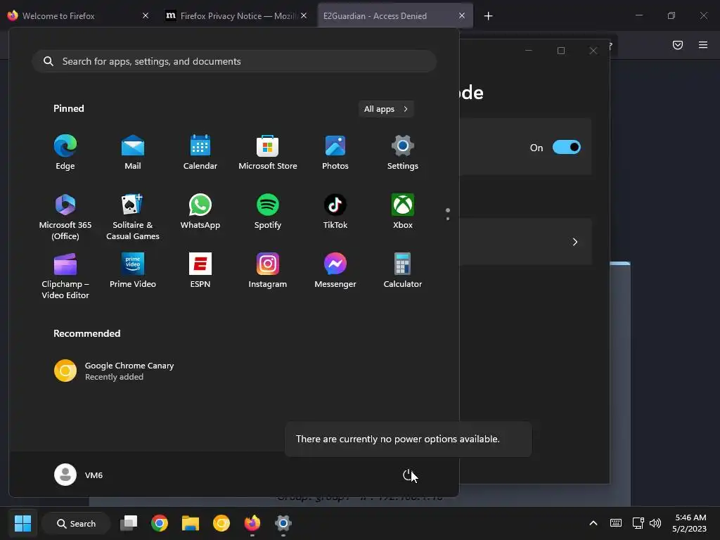The height and width of the screenshot is (540, 720).
Task: Open Settings from pinned apps
Action: click(x=403, y=153)
